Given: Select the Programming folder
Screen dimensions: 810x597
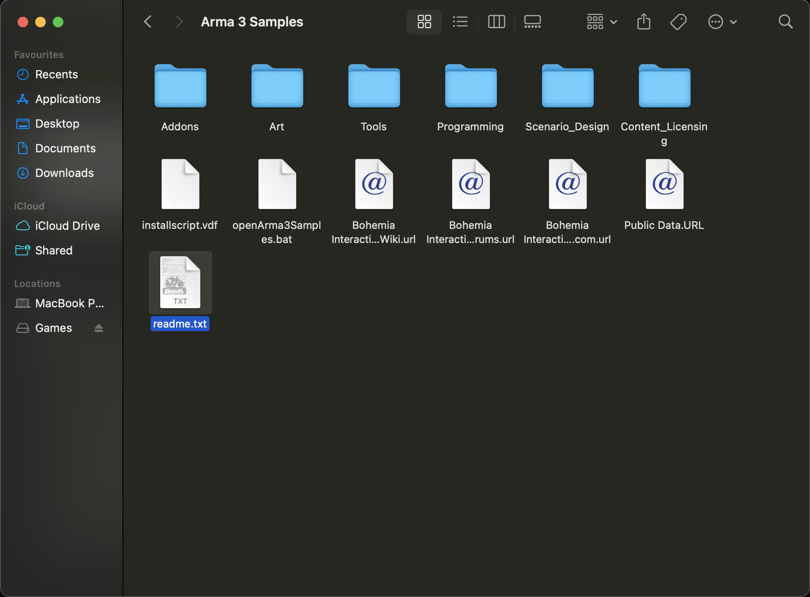Looking at the screenshot, I should coord(471,86).
